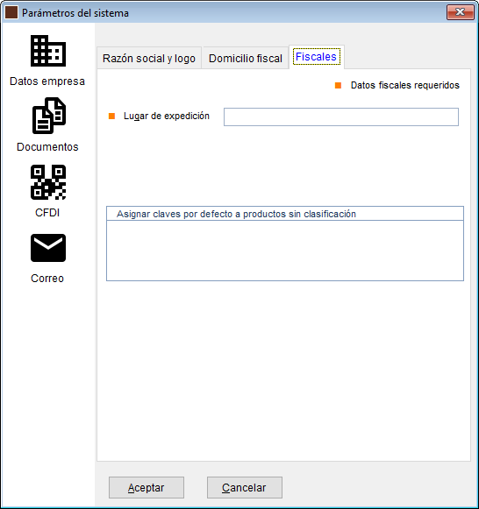
Task: Select the Fiscales tab
Action: pos(316,57)
